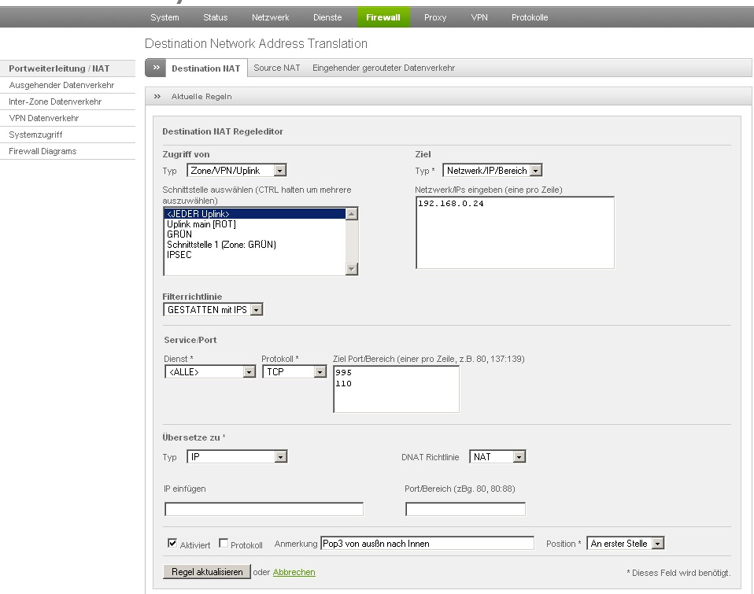The width and height of the screenshot is (754, 594).
Task: Open the Zugriff von Typ dropdown
Action: tap(236, 170)
